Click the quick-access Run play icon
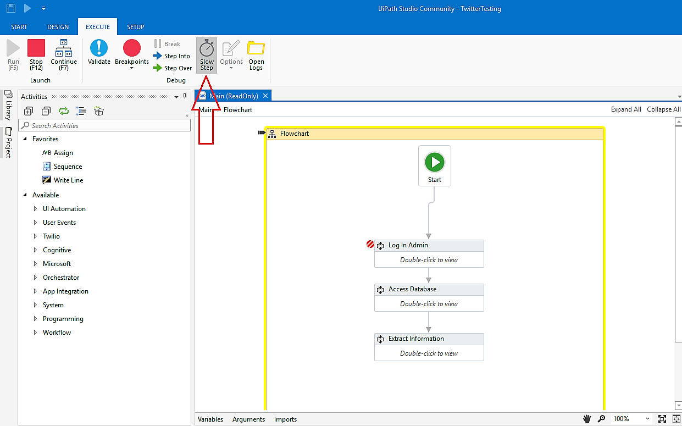The width and height of the screenshot is (682, 426). tap(27, 8)
